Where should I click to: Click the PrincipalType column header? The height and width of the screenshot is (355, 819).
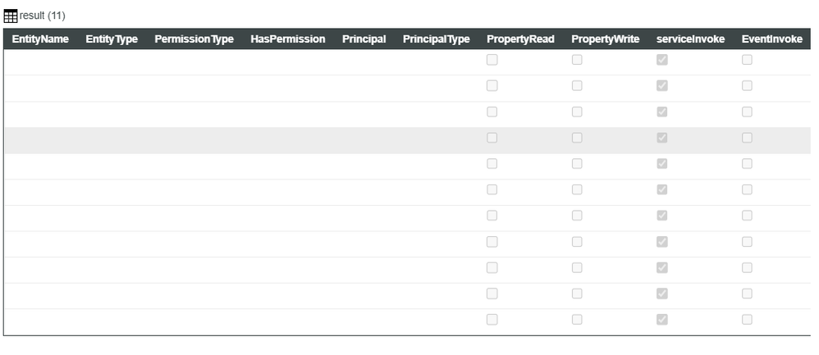436,39
